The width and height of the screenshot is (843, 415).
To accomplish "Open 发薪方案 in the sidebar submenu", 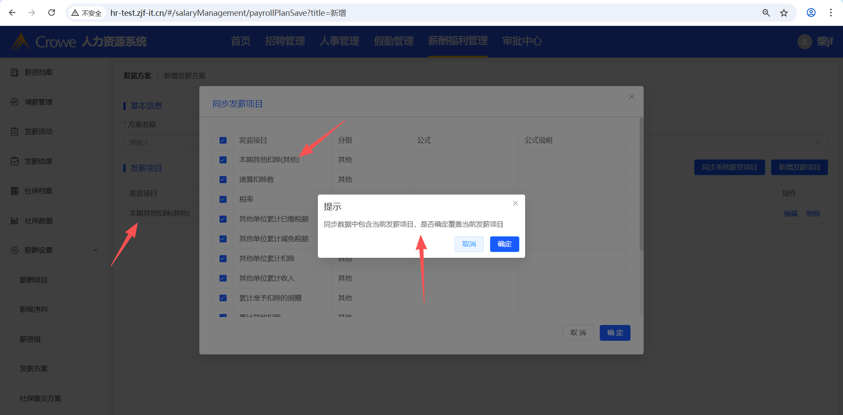I will click(33, 369).
